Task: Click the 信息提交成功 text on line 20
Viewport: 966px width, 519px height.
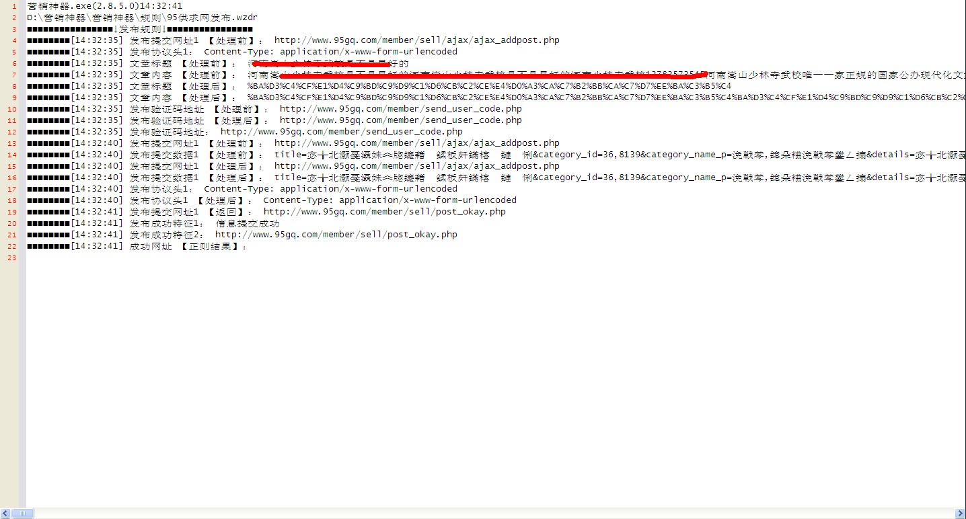Action: [247, 223]
